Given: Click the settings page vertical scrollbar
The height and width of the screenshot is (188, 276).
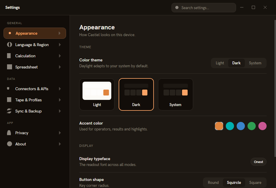Looking at the screenshot, I should 275,88.
